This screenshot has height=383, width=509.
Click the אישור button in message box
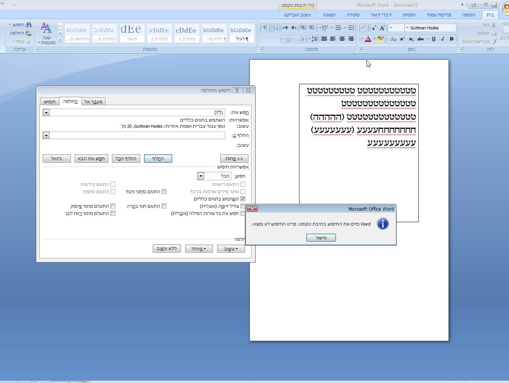pyautogui.click(x=321, y=238)
